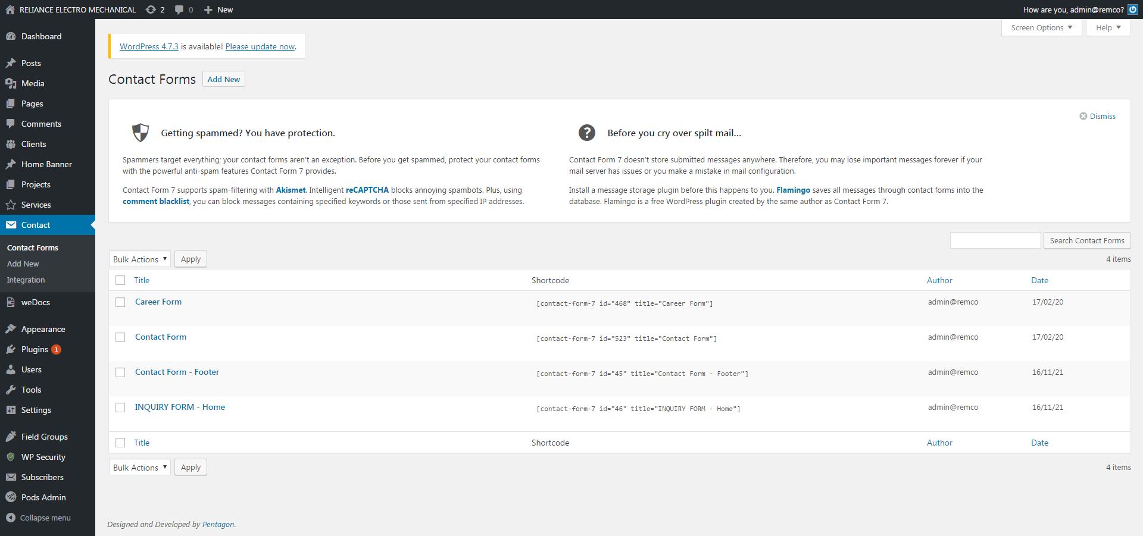Dismiss the welcome panel

tap(1098, 116)
